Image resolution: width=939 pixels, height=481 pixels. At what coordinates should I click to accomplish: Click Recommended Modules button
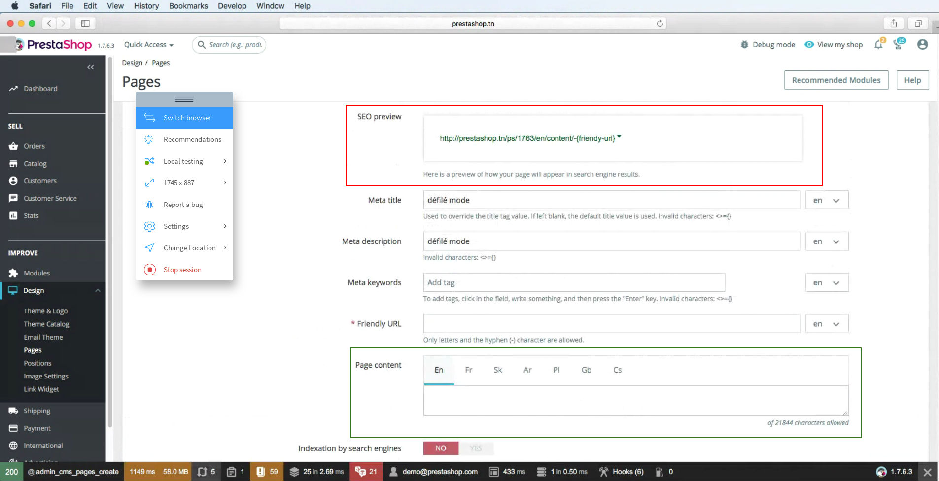[836, 80]
